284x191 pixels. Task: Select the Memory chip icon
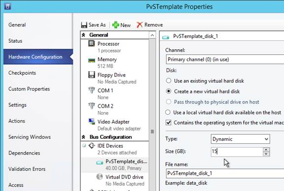[92, 61]
